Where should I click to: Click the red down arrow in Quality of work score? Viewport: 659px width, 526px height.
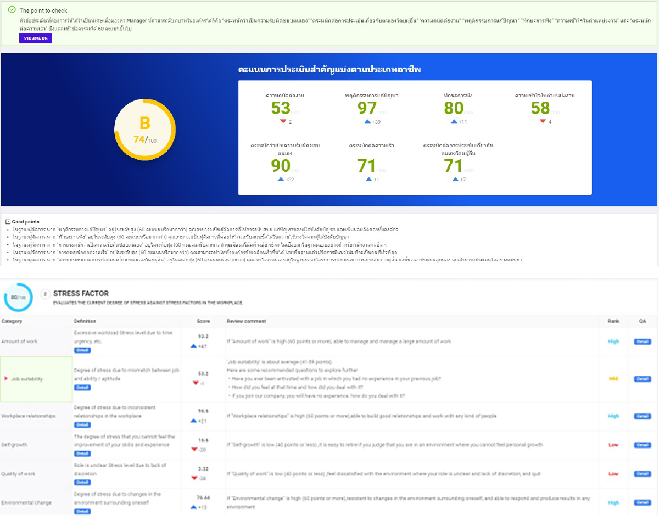click(194, 478)
